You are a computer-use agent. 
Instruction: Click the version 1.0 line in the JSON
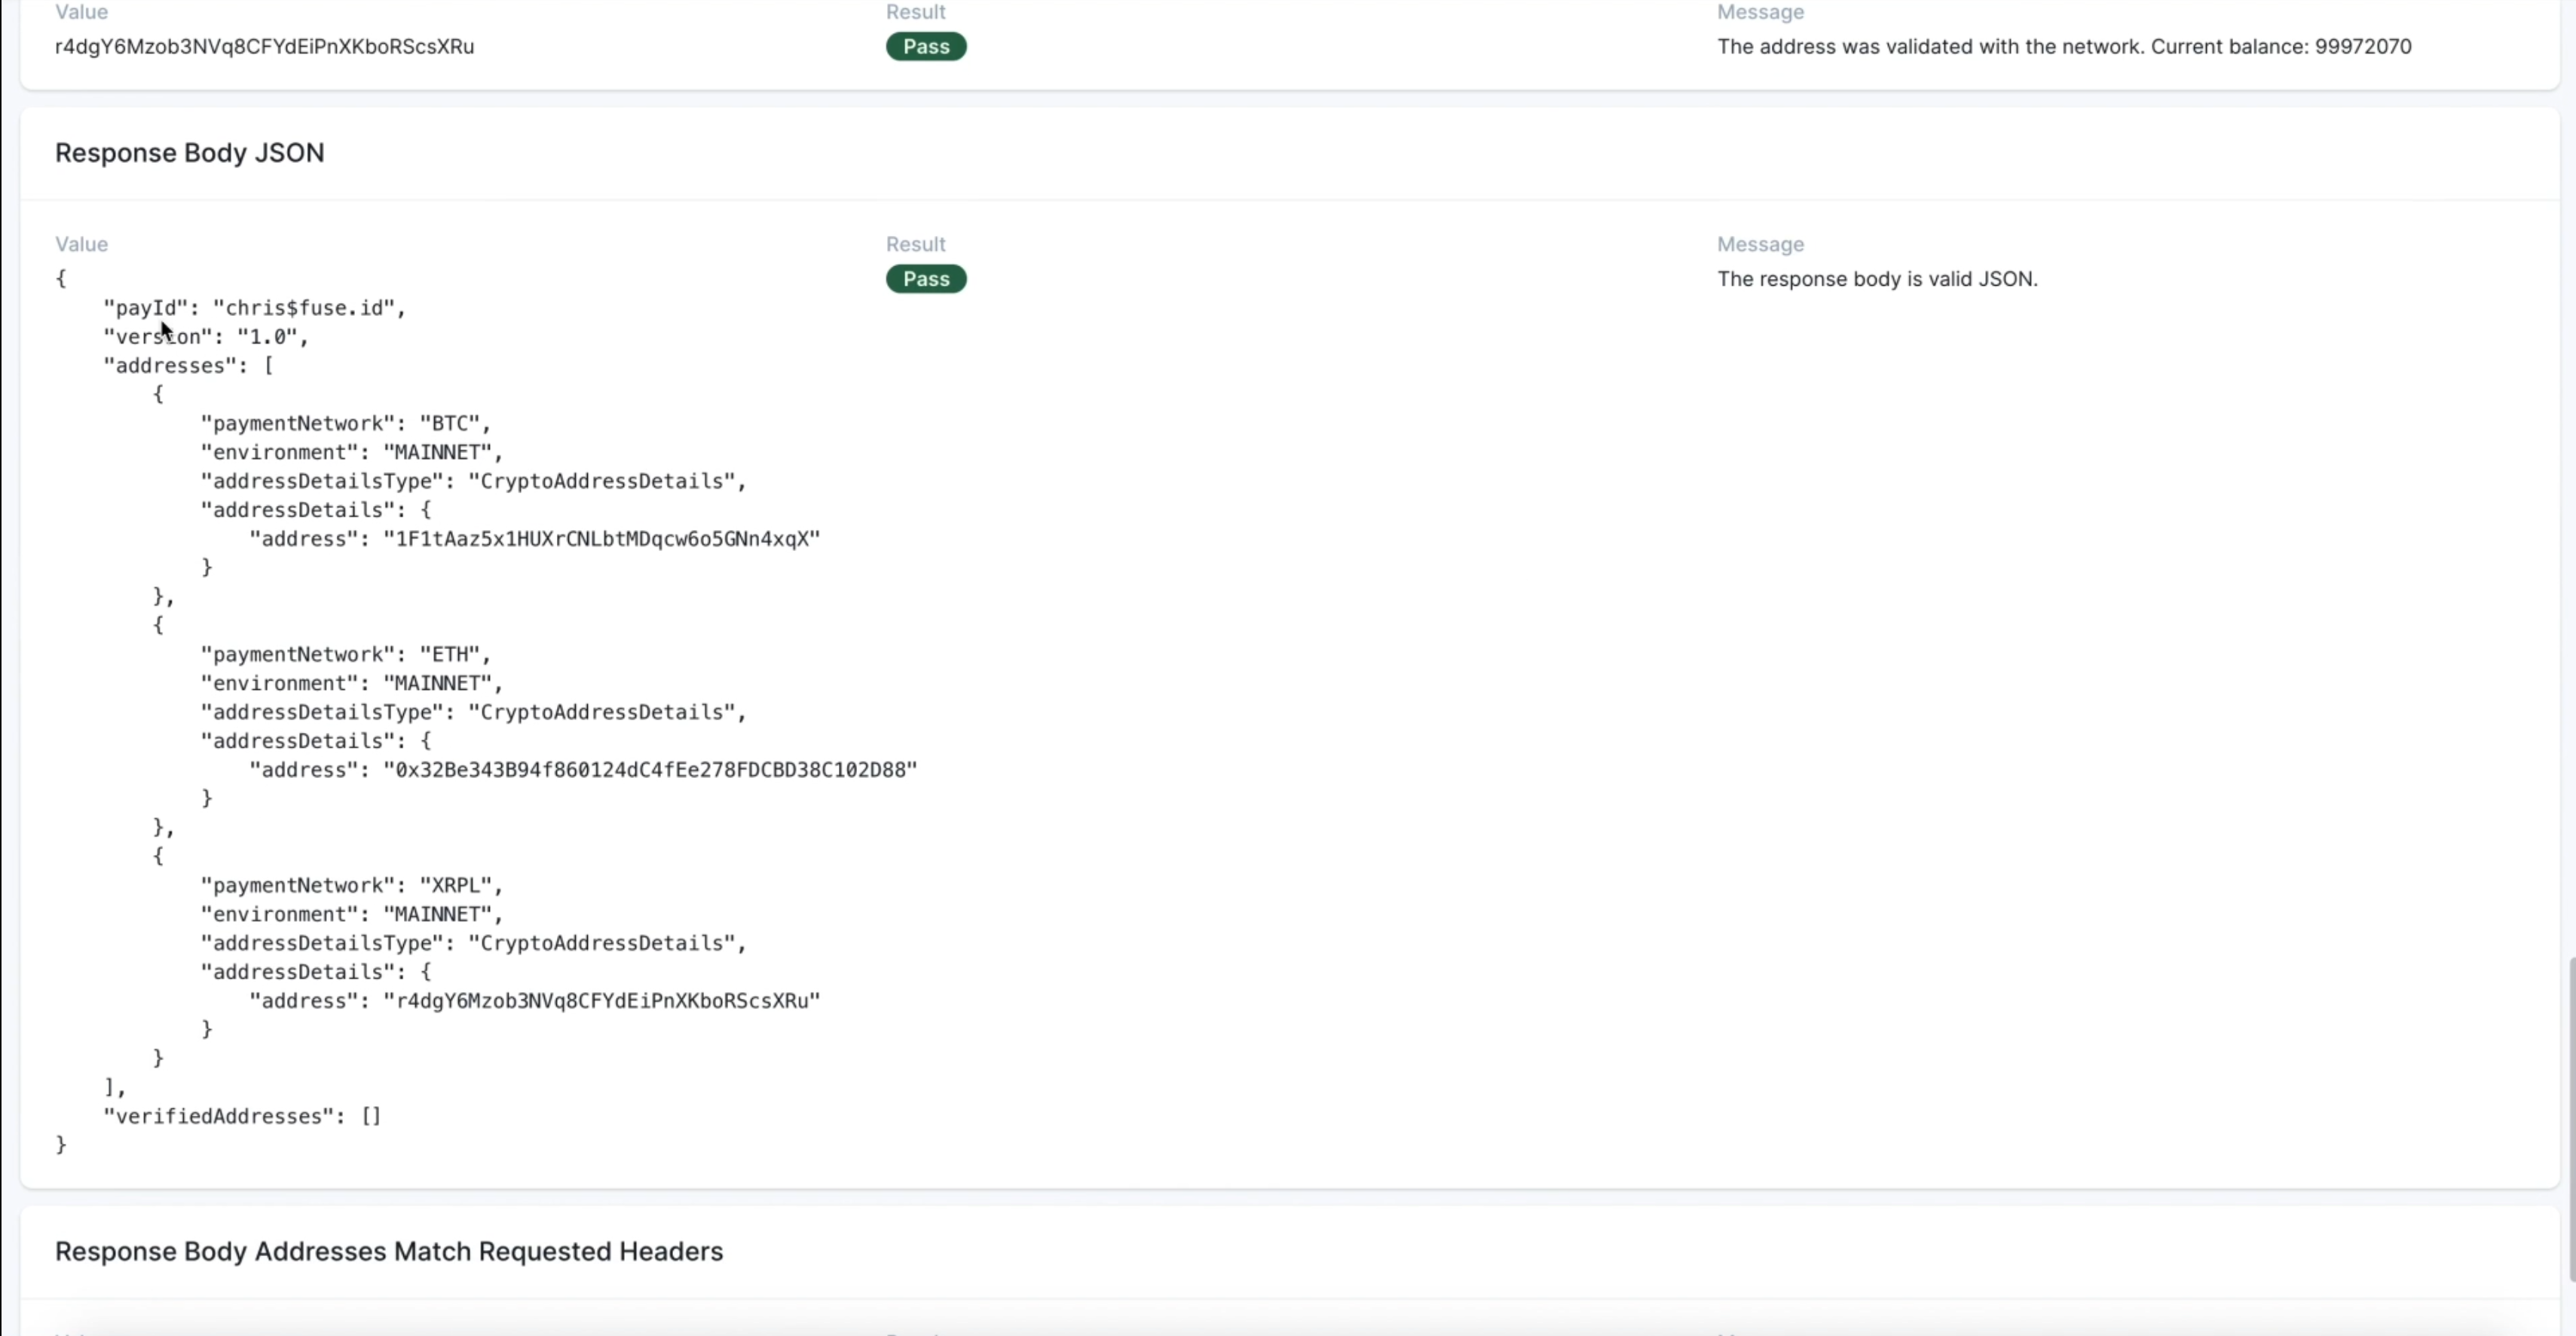click(206, 337)
